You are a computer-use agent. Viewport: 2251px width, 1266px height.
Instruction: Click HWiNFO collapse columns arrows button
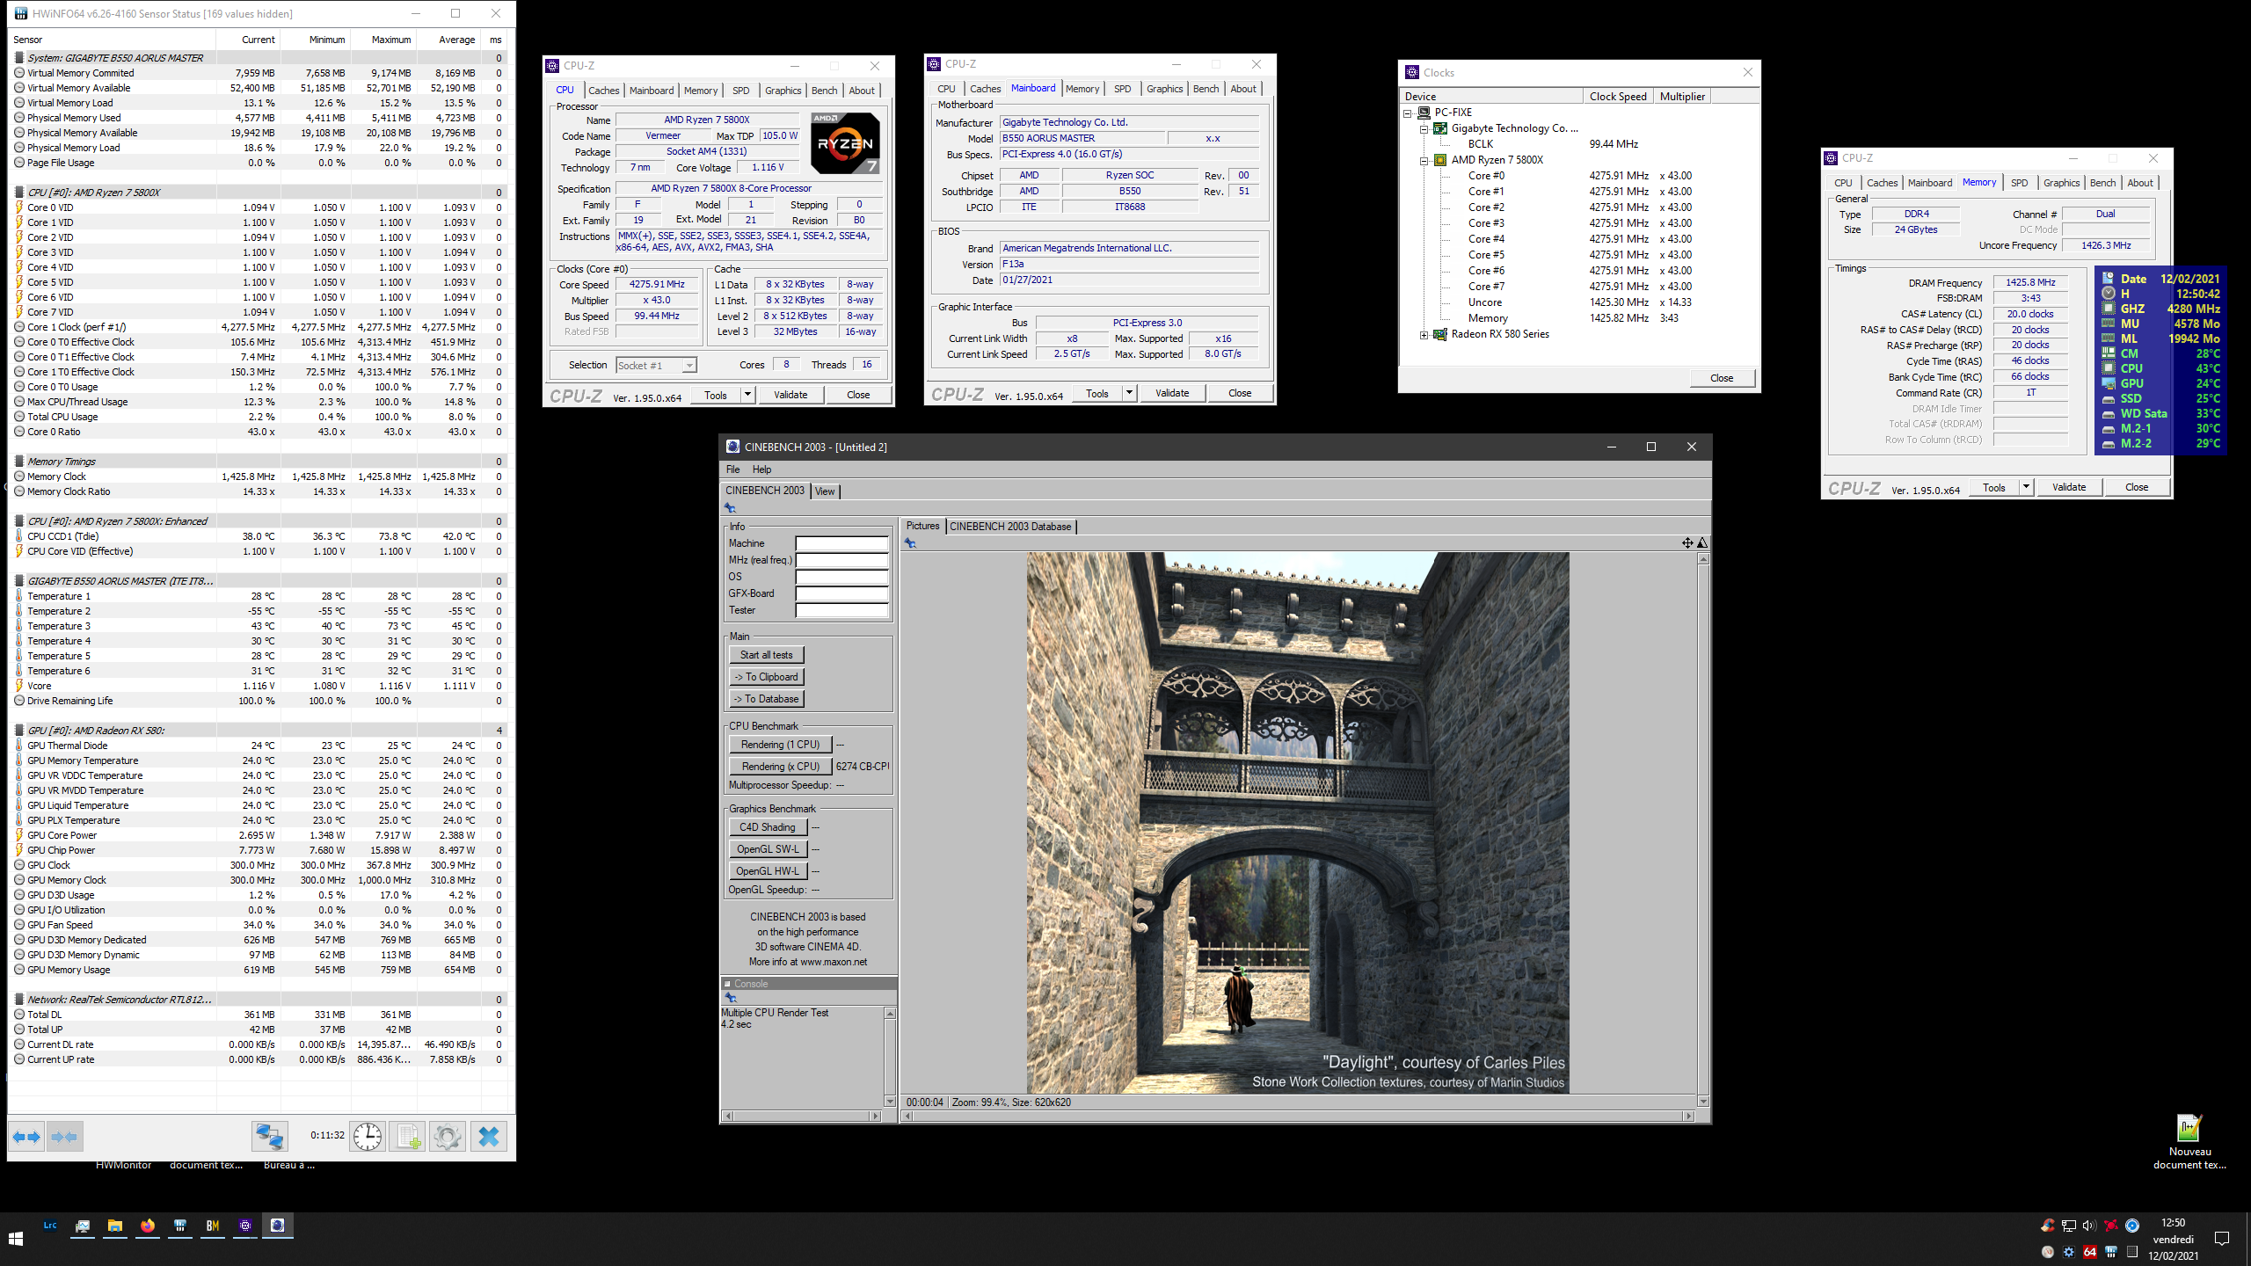tap(64, 1136)
